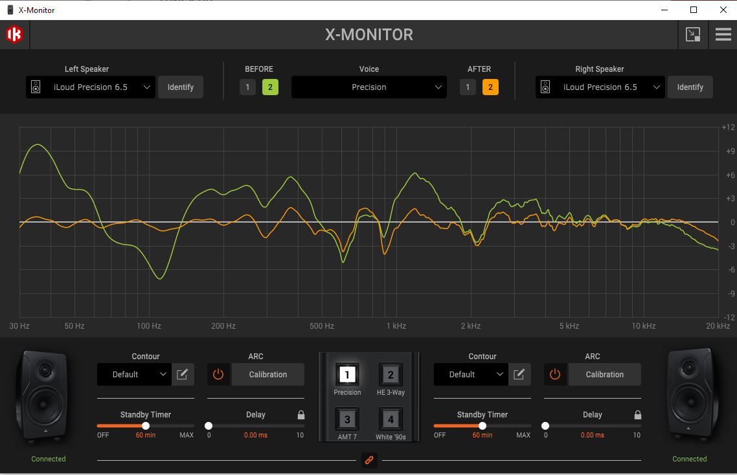Image resolution: width=737 pixels, height=475 pixels.
Task: Click the left speaker Connected status
Action: click(49, 459)
